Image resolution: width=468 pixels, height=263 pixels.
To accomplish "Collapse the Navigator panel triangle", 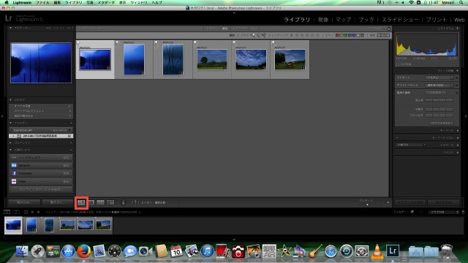I will pyautogui.click(x=10, y=28).
